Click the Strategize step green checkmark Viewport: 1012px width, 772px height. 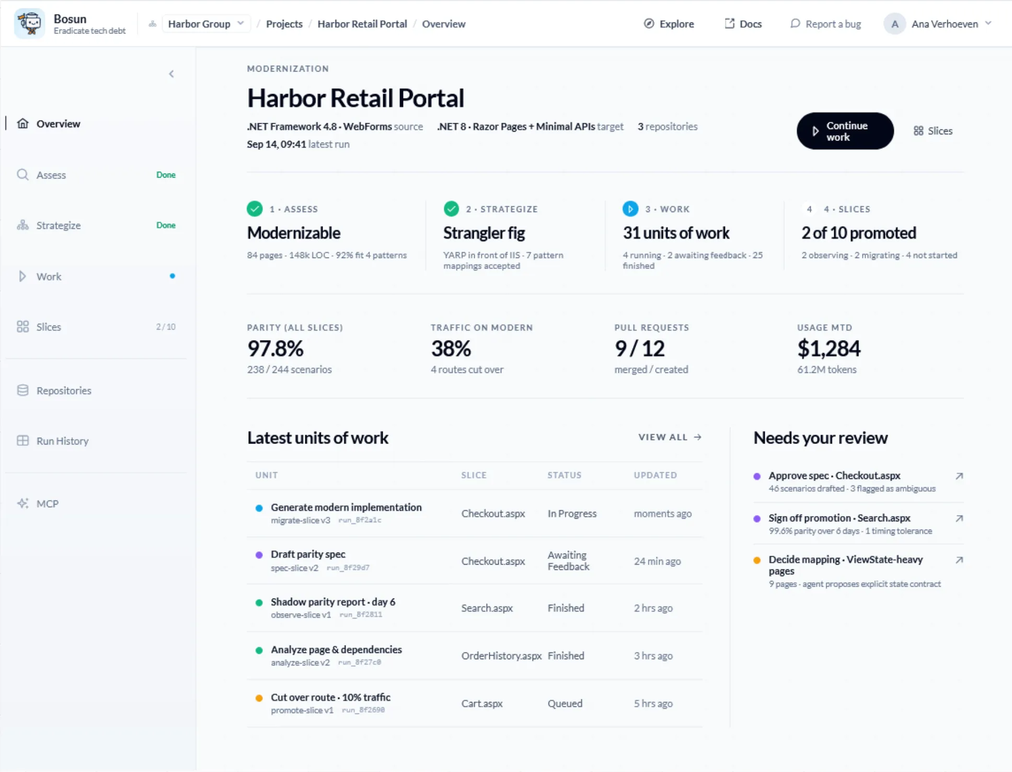[451, 209]
